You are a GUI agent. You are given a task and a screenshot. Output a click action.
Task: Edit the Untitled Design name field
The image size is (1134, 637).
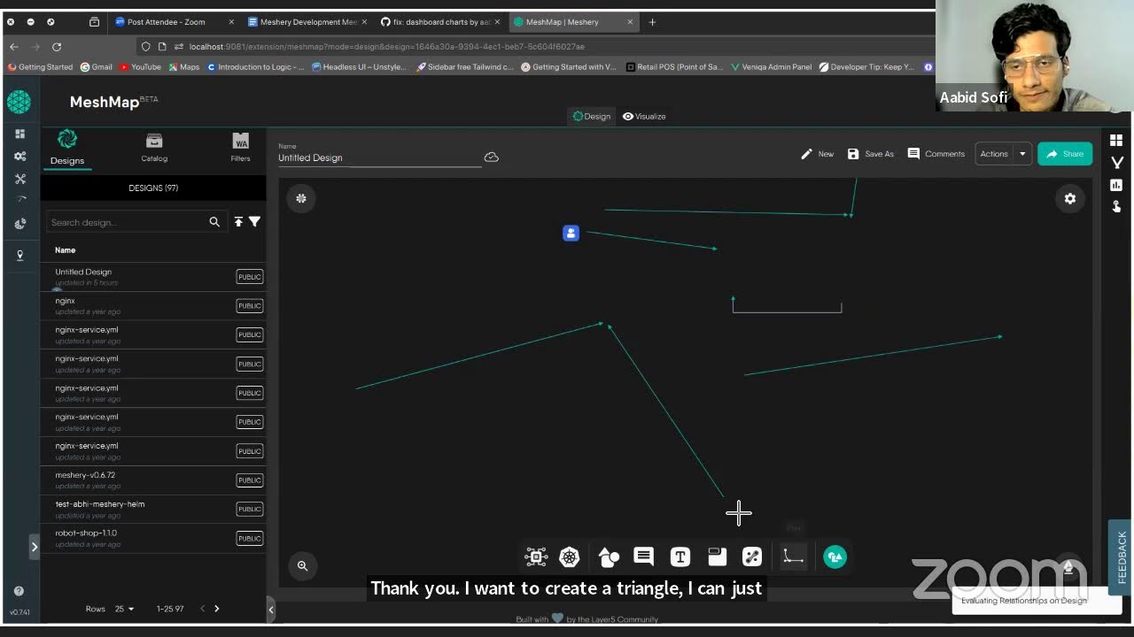coord(379,157)
